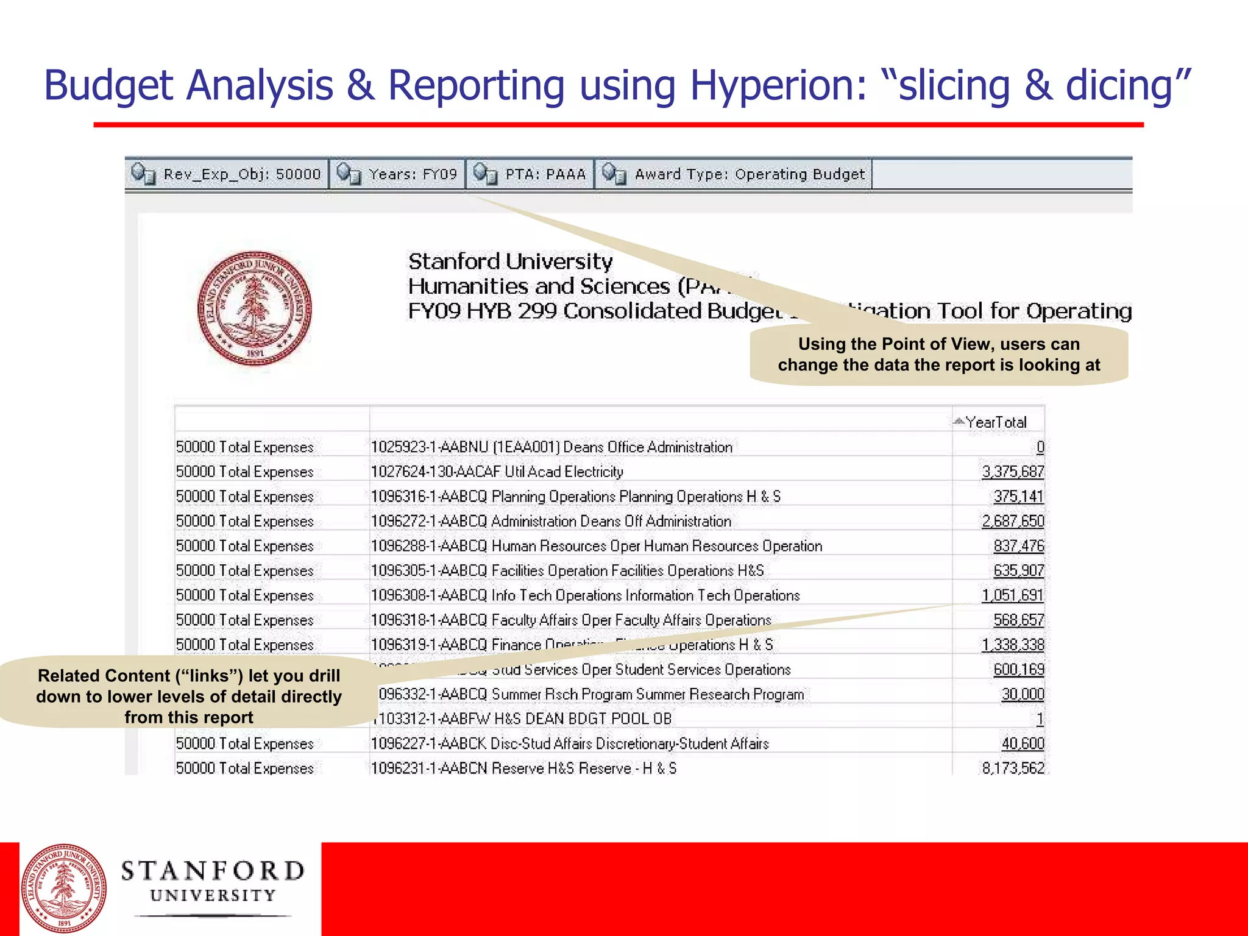Viewport: 1248px width, 936px height.
Task: Select the Summer Research Program row
Action: (587, 694)
